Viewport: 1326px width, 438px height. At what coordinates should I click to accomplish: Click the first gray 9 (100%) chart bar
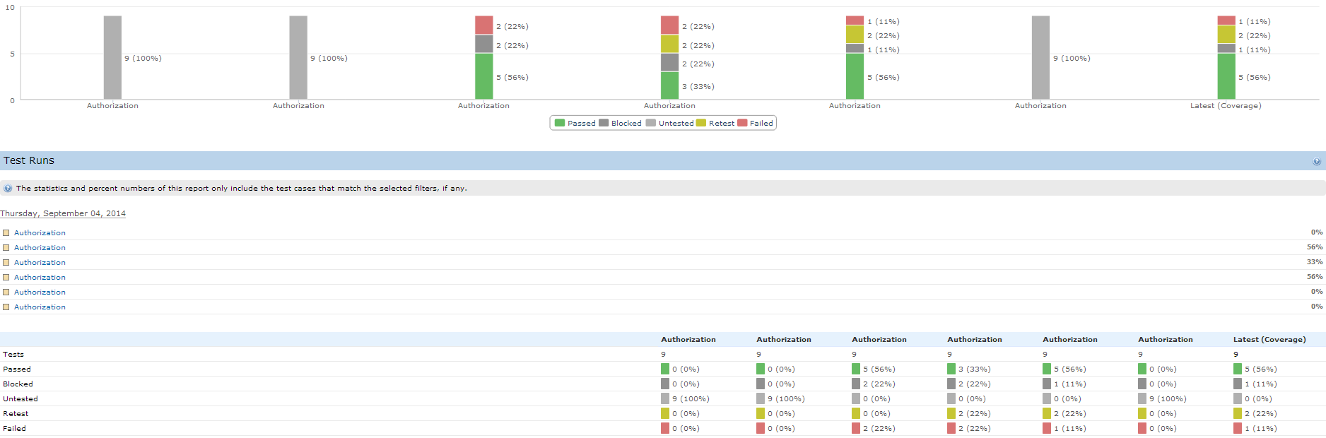[112, 57]
